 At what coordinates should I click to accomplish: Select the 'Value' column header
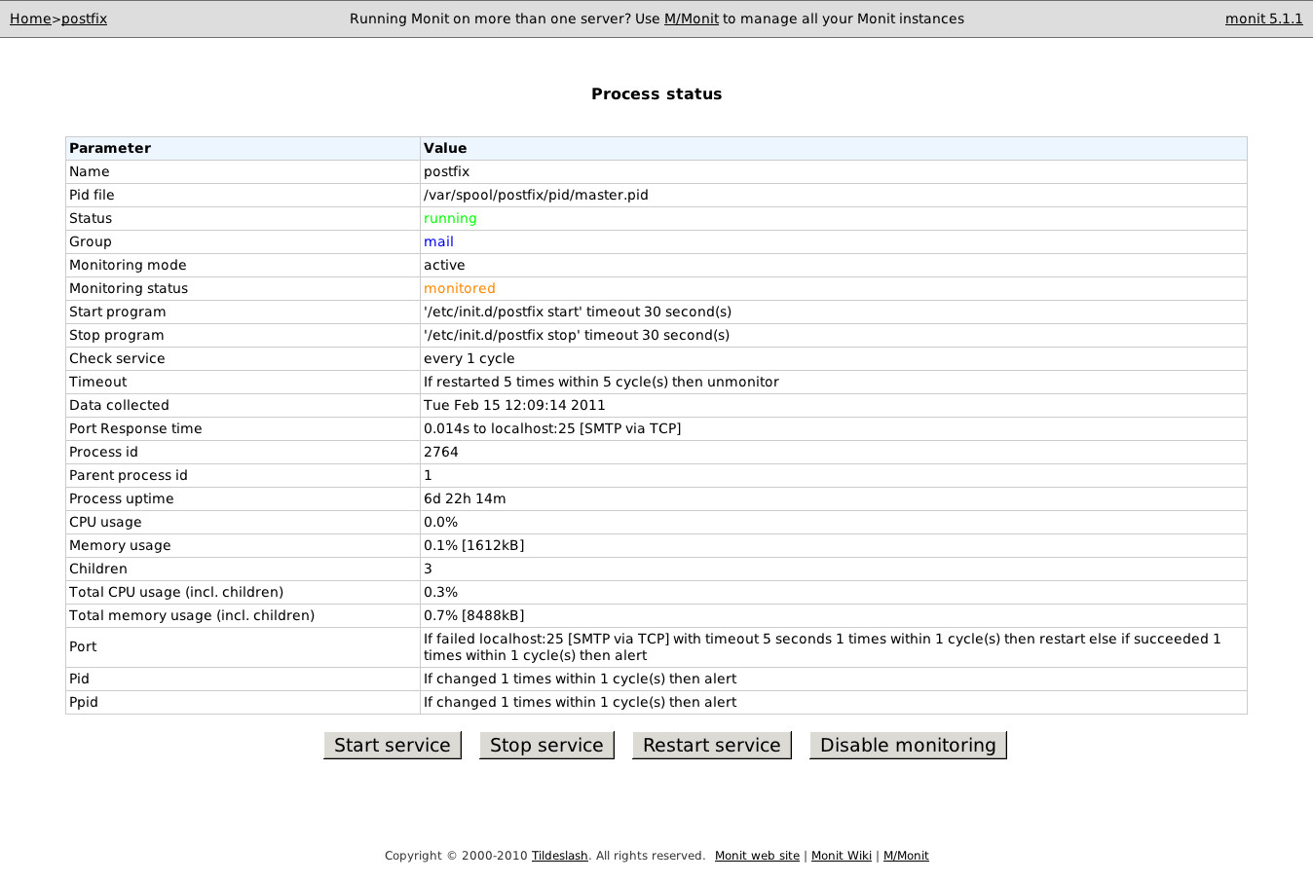pos(445,148)
